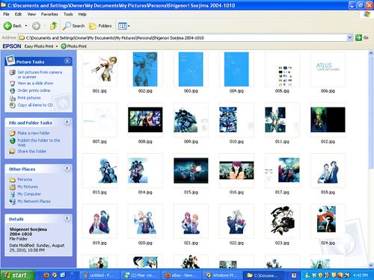Click the system tray clock

pos(361,276)
